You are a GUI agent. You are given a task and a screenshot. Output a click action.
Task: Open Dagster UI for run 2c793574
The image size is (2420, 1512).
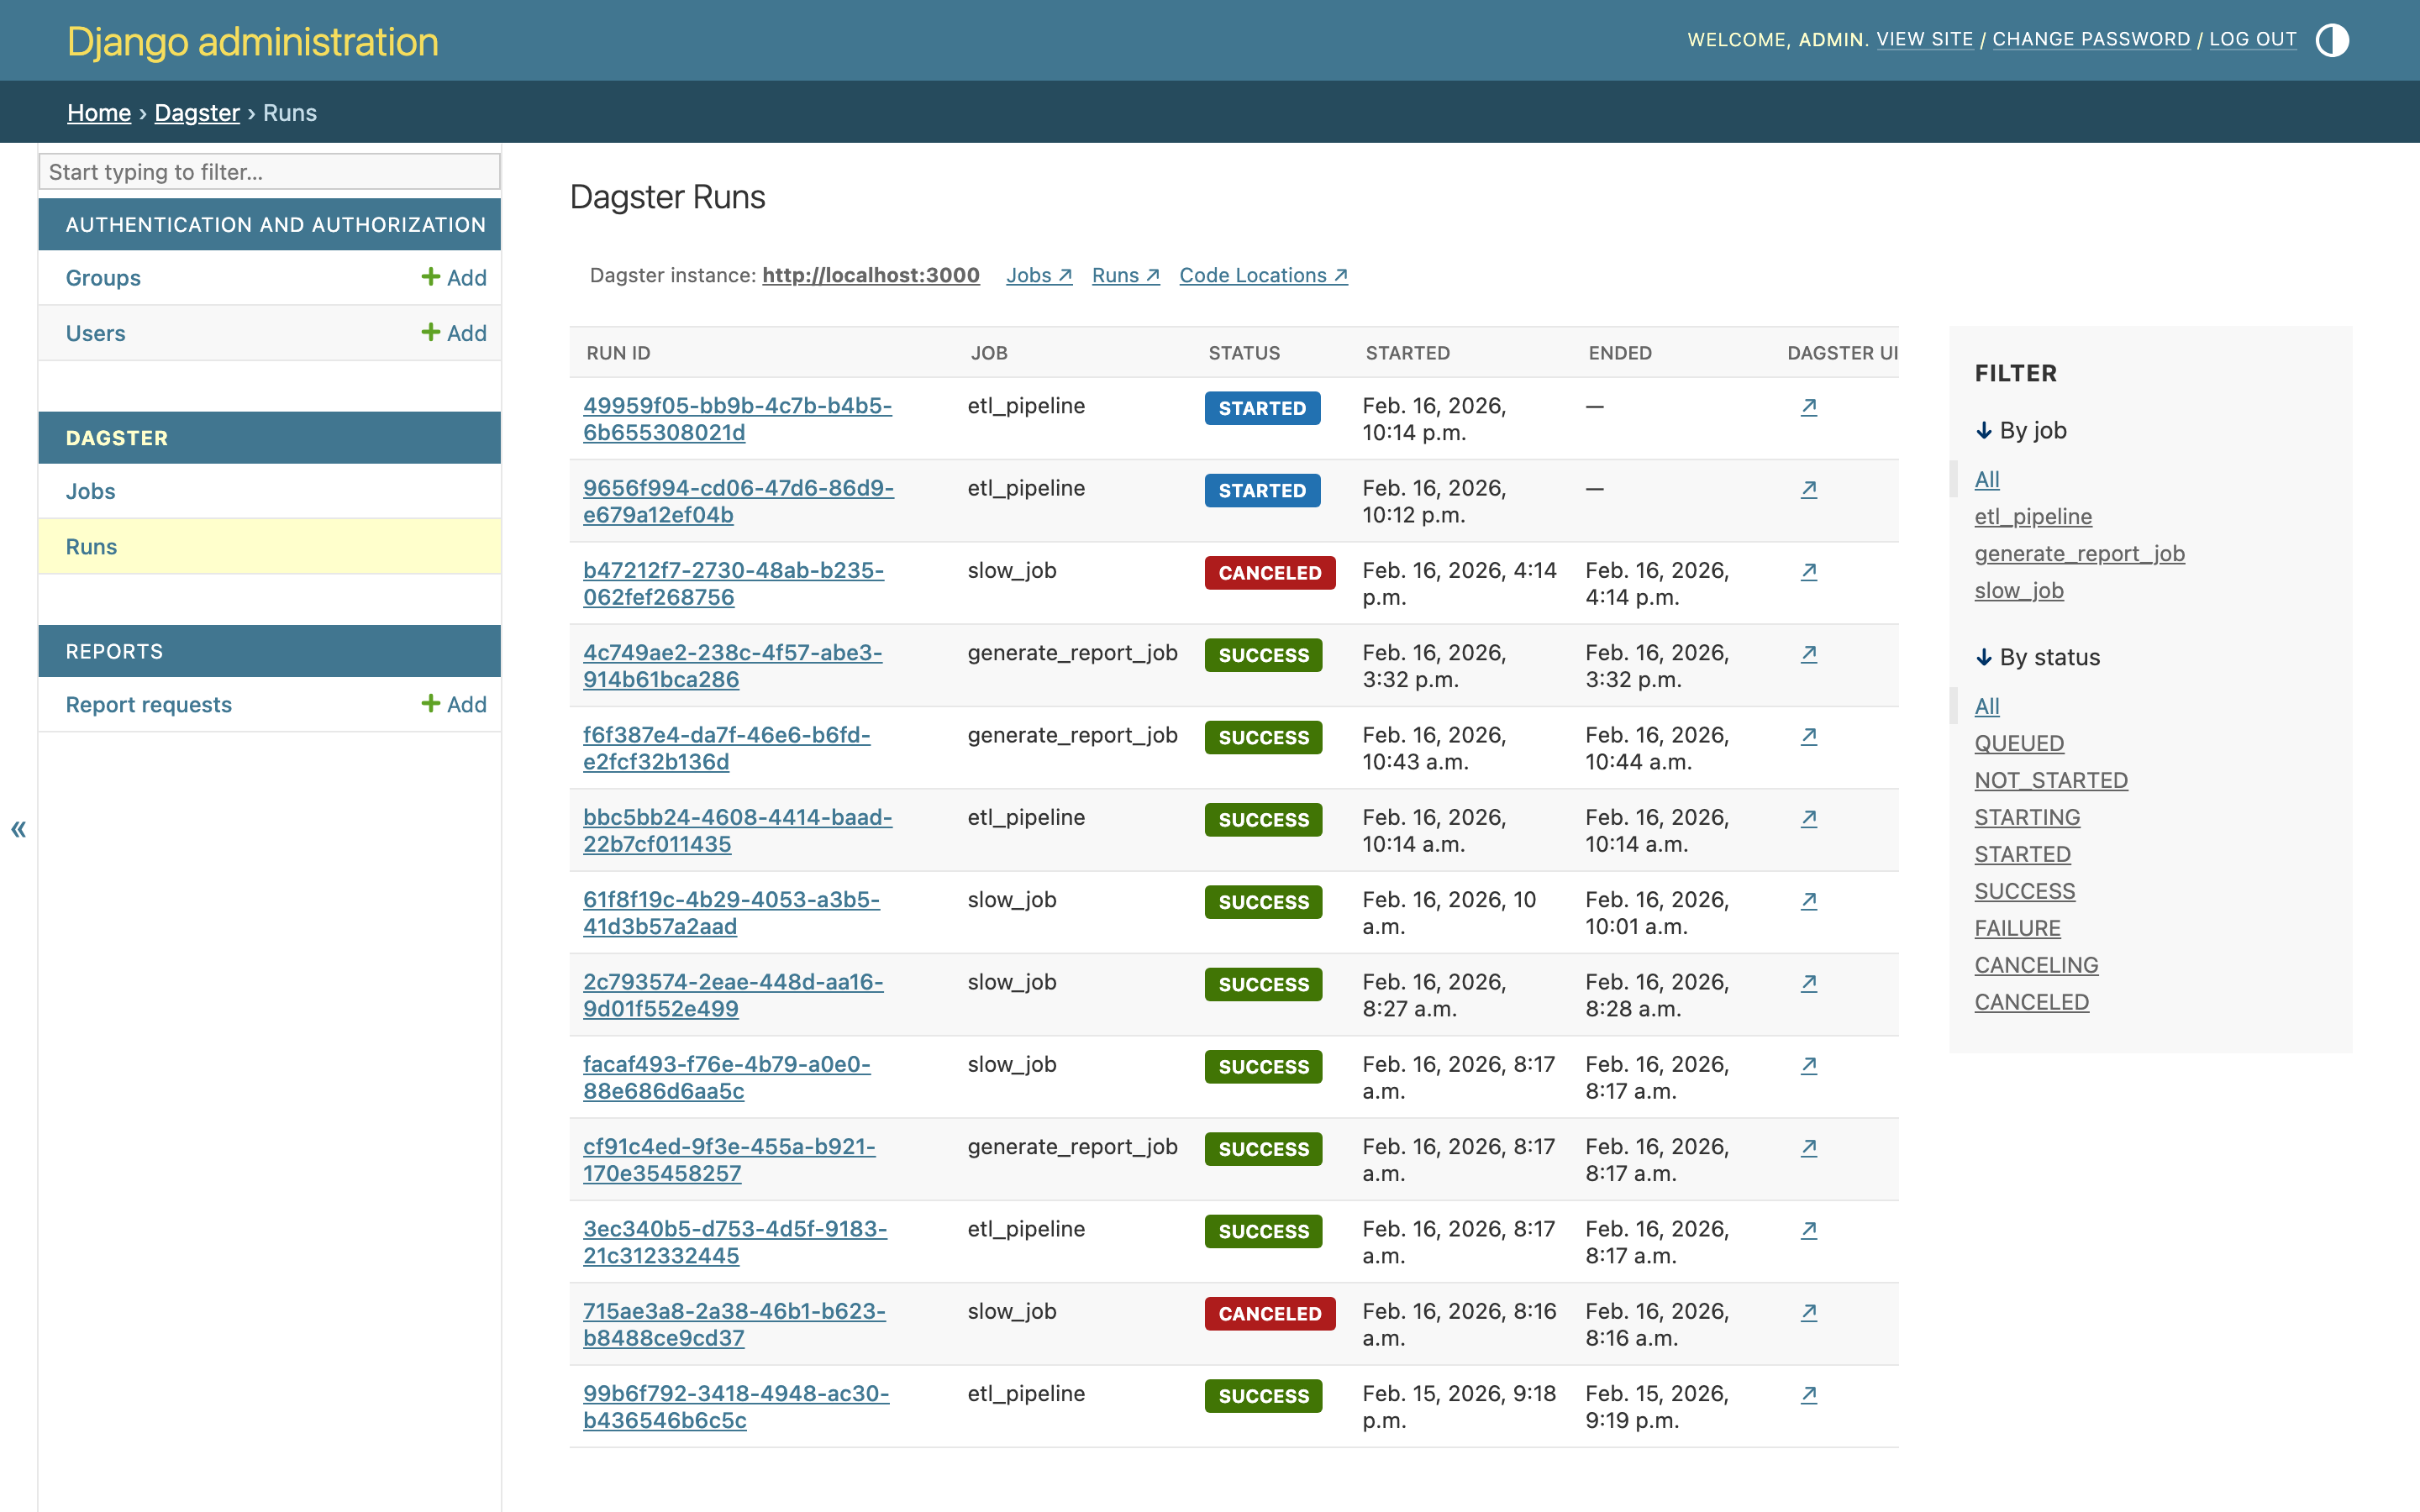coord(1808,982)
